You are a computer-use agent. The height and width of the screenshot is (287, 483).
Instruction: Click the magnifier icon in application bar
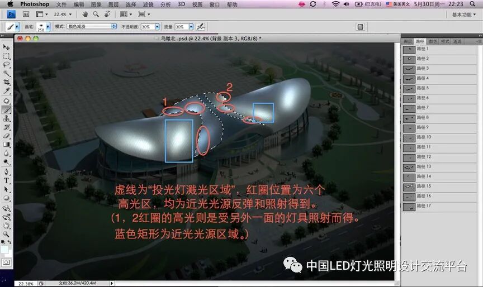coord(96,14)
